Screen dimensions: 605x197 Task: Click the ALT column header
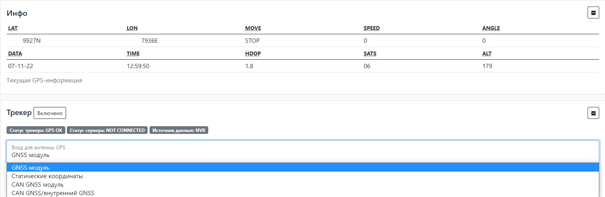point(487,53)
